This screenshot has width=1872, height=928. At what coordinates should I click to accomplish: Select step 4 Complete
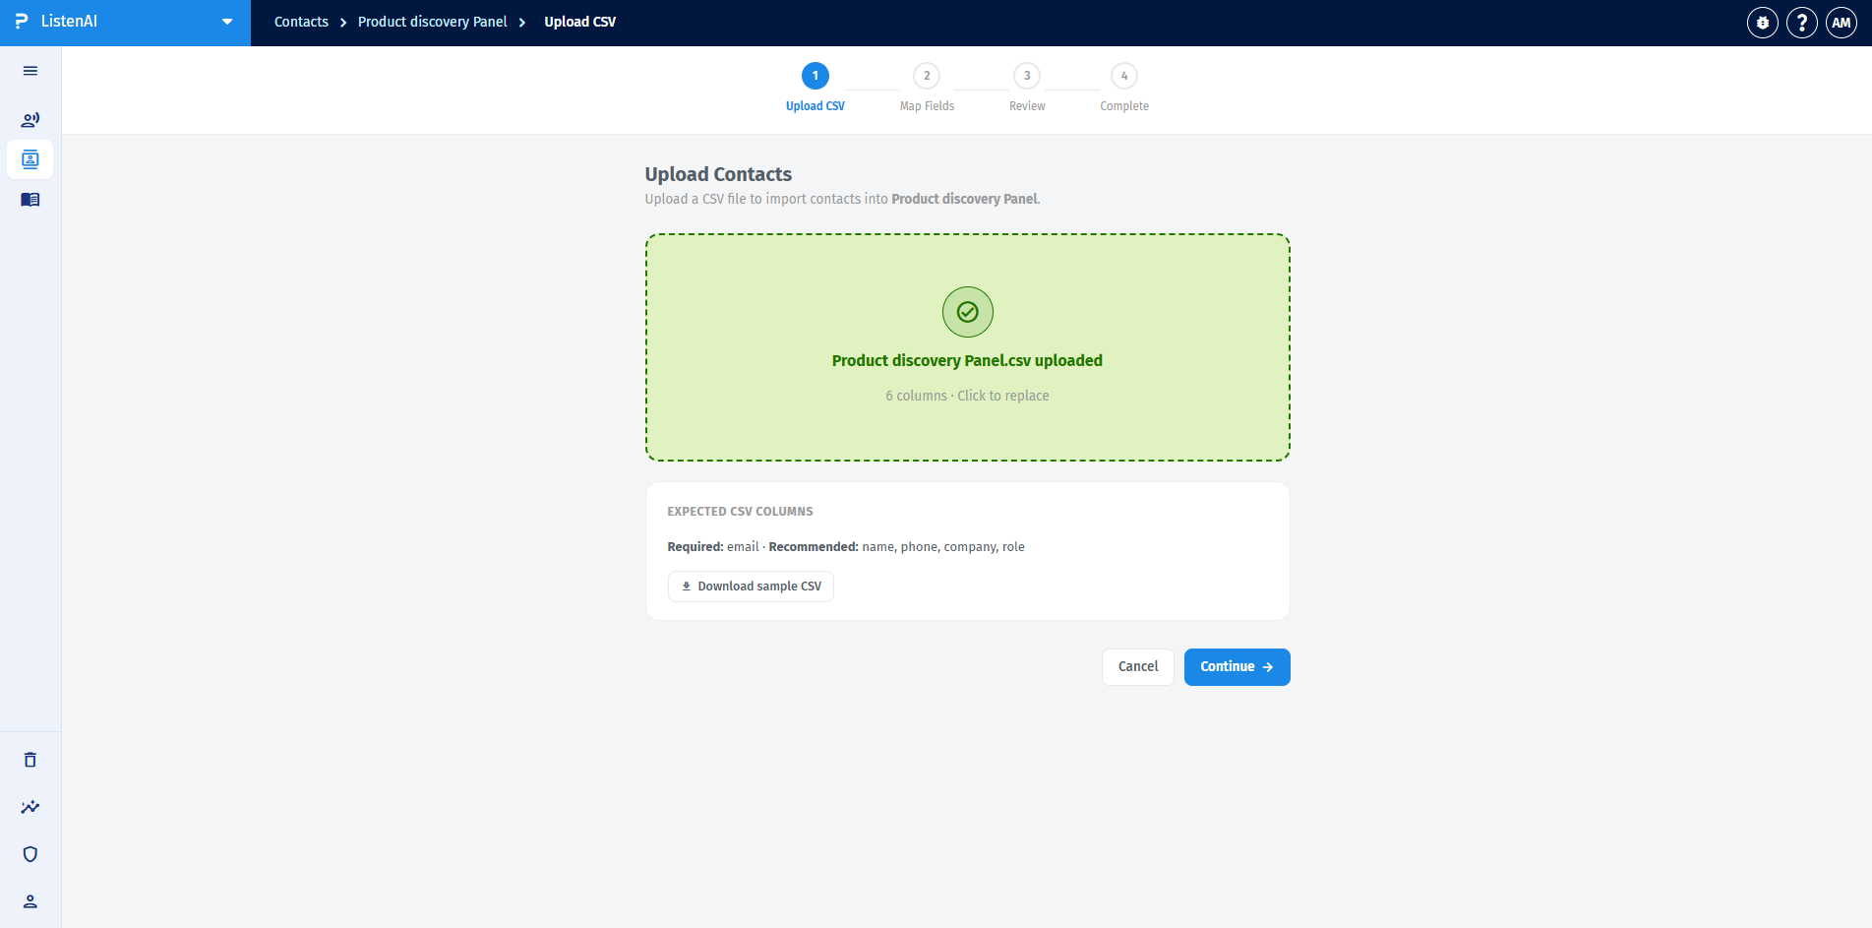[1124, 88]
